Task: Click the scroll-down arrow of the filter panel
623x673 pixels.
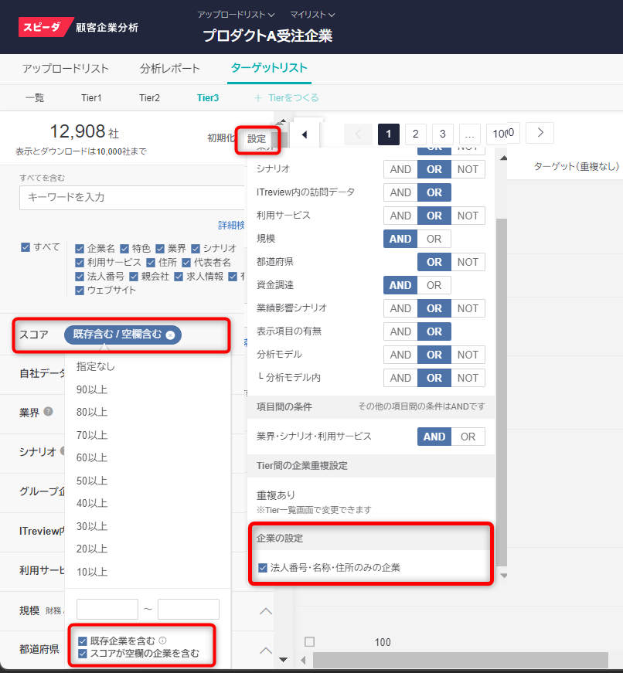Action: [282, 660]
